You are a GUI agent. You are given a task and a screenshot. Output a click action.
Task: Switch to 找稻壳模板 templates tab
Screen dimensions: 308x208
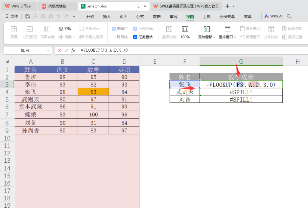[x=57, y=6]
